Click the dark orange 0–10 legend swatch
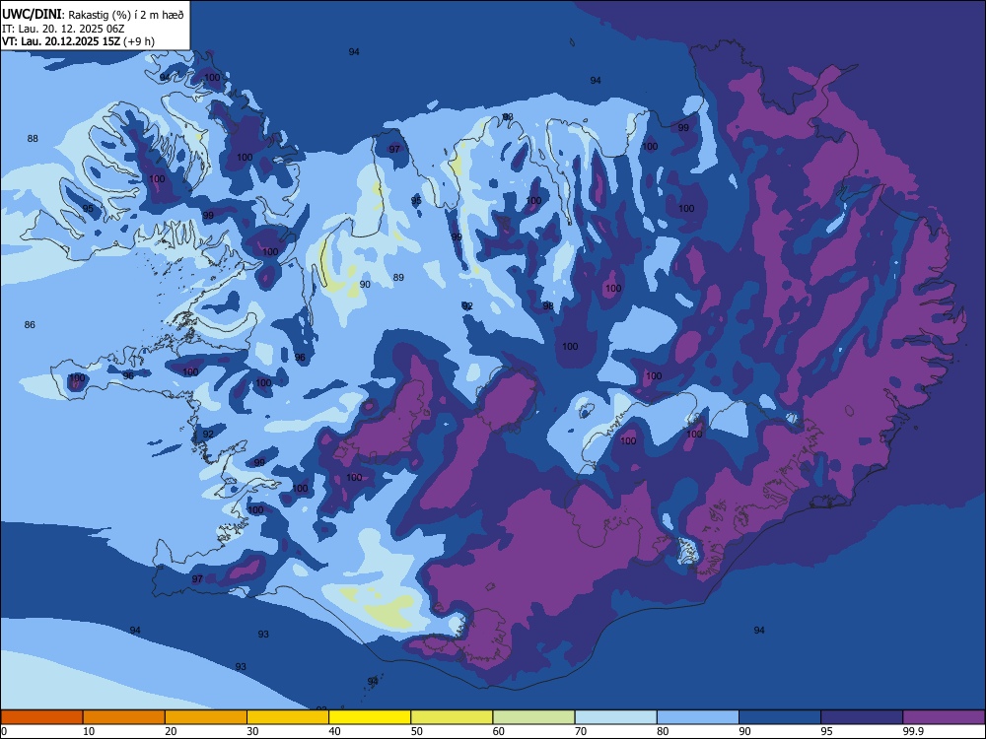 pos(41,717)
